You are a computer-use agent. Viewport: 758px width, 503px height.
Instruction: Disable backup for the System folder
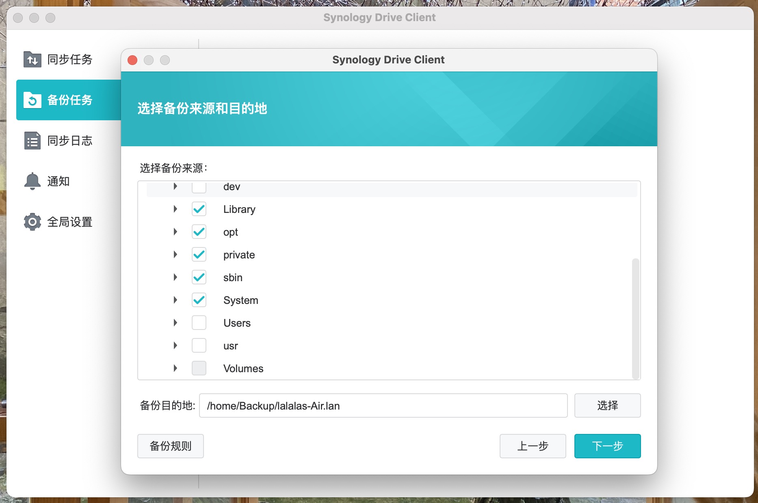click(x=199, y=300)
